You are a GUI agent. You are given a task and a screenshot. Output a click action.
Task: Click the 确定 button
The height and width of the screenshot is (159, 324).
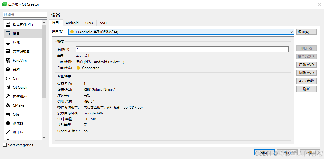point(265,153)
